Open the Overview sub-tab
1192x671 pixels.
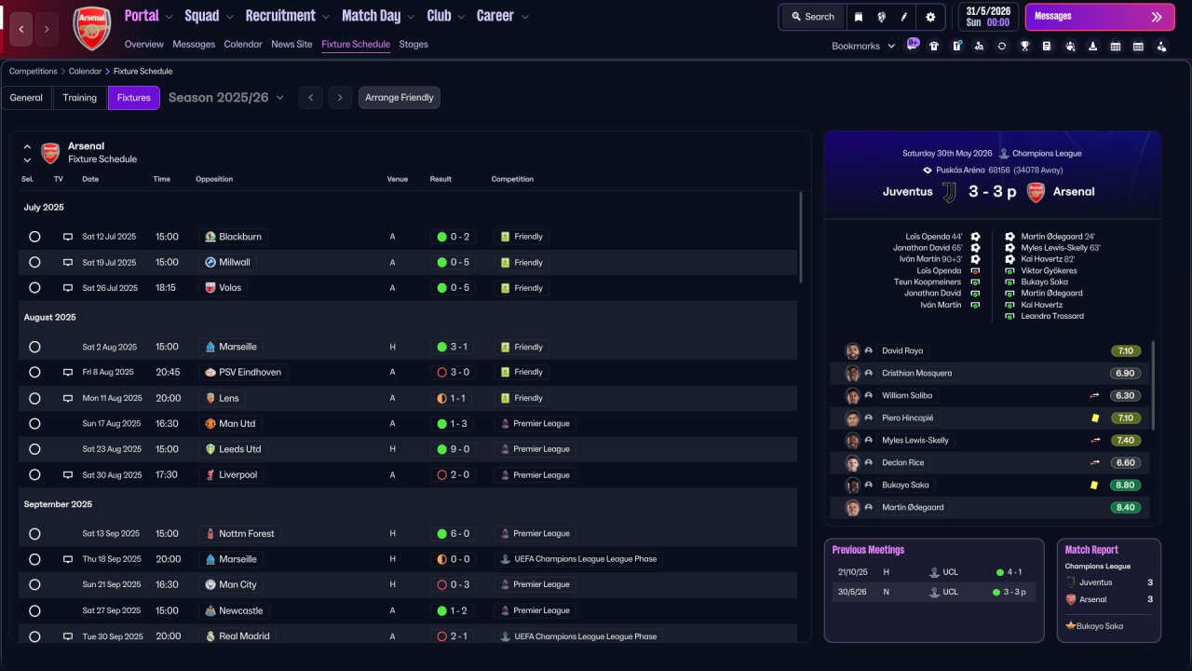coord(144,44)
